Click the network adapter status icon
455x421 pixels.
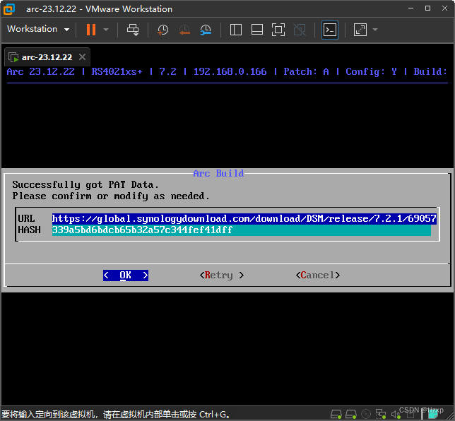(380, 414)
